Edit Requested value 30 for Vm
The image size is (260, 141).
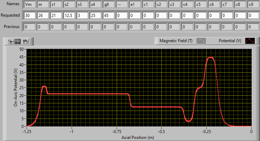(x=30, y=16)
